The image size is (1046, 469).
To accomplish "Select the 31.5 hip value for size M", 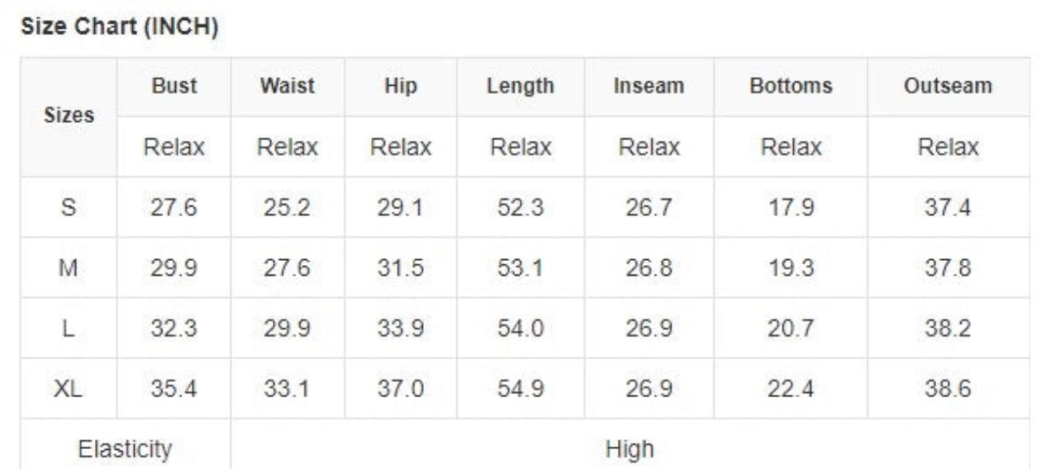I will [401, 268].
